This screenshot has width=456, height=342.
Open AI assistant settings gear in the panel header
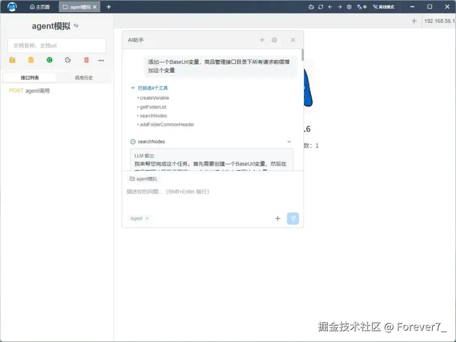click(x=274, y=40)
